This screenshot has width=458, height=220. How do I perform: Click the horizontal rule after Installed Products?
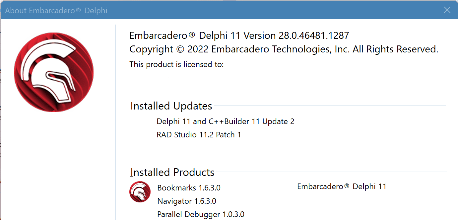(331, 172)
